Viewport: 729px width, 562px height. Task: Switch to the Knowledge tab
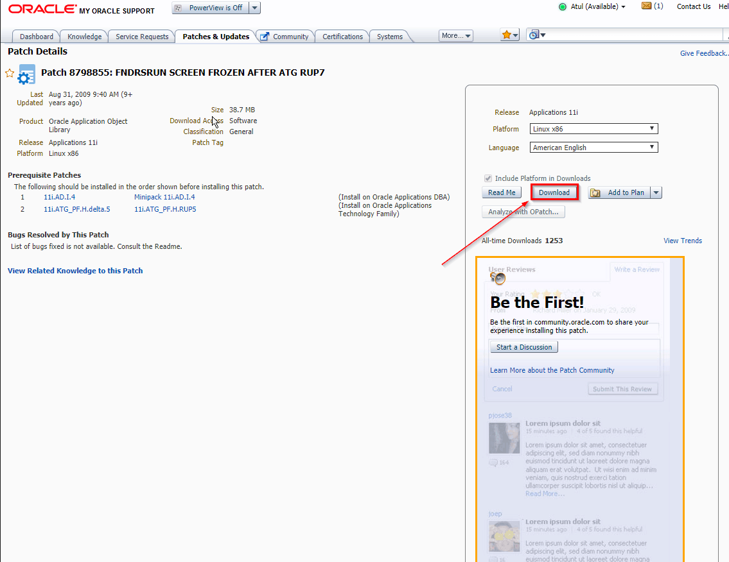click(84, 36)
